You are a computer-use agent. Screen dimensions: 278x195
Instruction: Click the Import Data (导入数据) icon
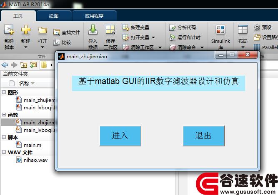pos(93,30)
